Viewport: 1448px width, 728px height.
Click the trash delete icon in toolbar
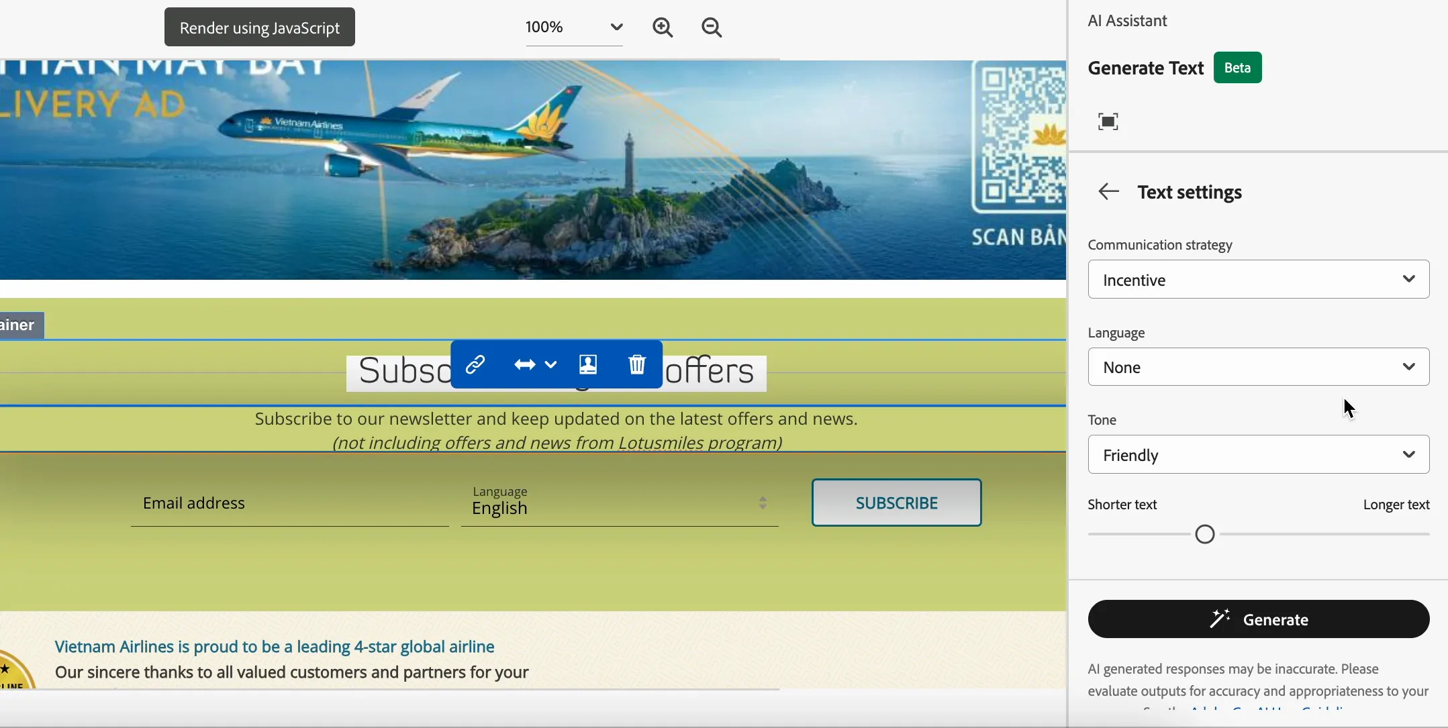tap(637, 364)
